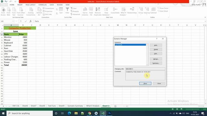This screenshot has height=116, width=207.
Task: Click Edit Links in ribbon
Action: tap(47, 14)
